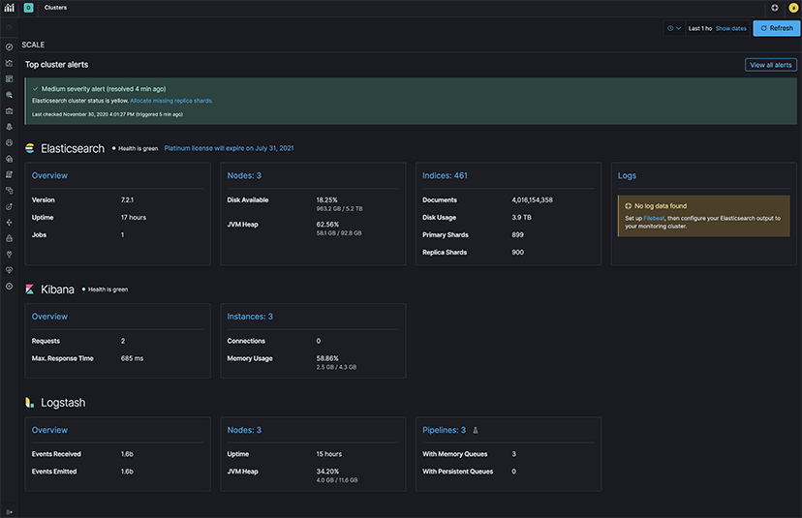
Task: Open the Logstash Overview link
Action: point(49,430)
